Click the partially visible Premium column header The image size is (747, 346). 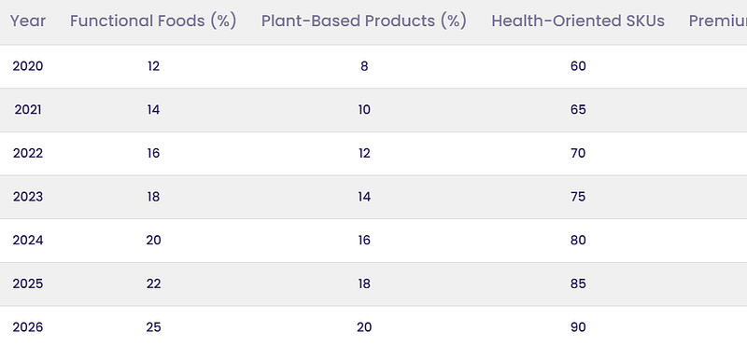click(718, 21)
